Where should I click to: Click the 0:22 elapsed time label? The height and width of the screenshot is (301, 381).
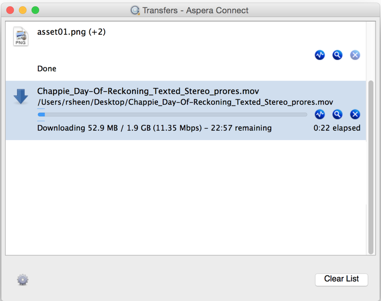pyautogui.click(x=337, y=128)
